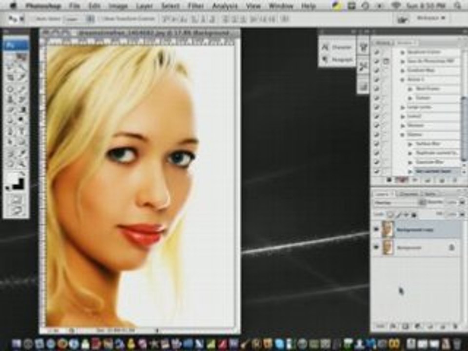
Task: Select the Hand tool in the toolbox
Action: 11,164
